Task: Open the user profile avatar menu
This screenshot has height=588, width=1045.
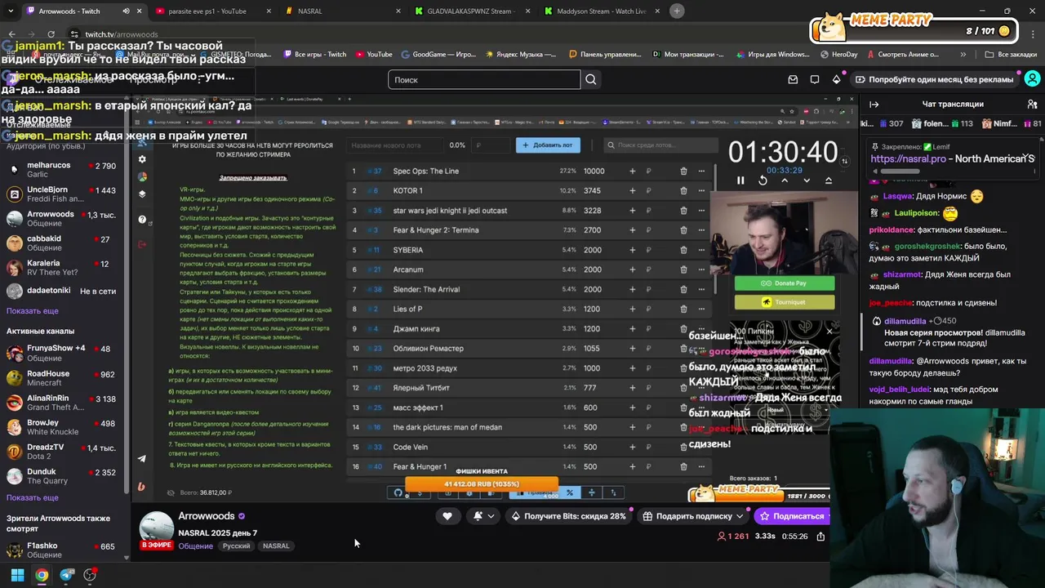Action: (1032, 79)
